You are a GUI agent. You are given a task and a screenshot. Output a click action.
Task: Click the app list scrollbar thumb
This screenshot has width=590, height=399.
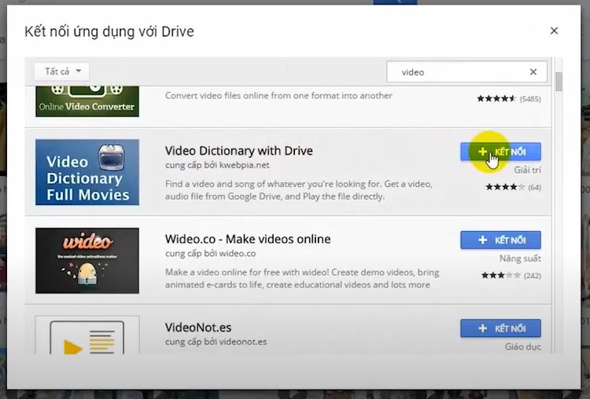tap(559, 82)
